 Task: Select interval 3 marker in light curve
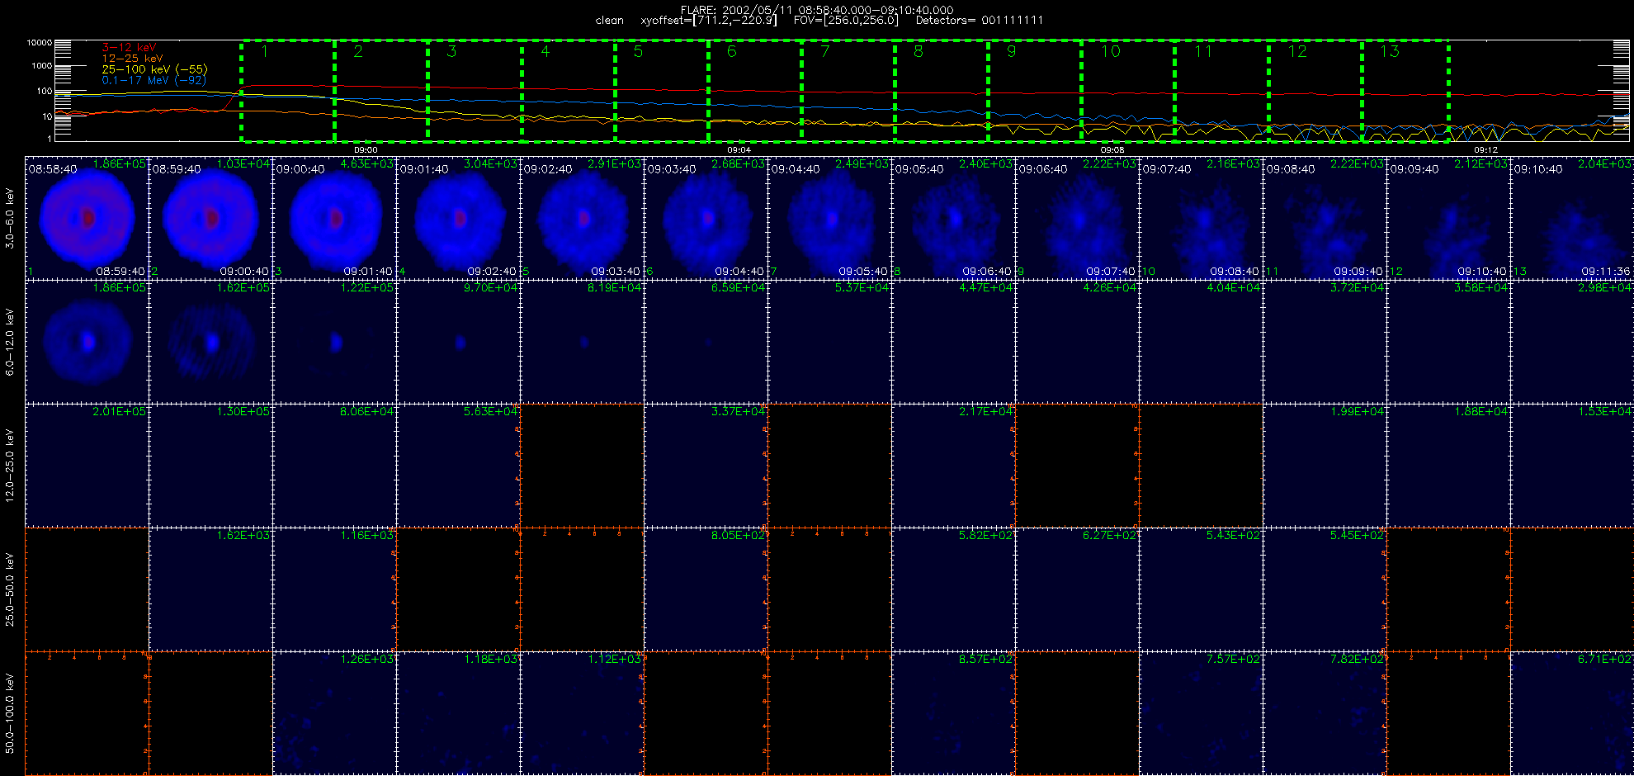coord(451,51)
